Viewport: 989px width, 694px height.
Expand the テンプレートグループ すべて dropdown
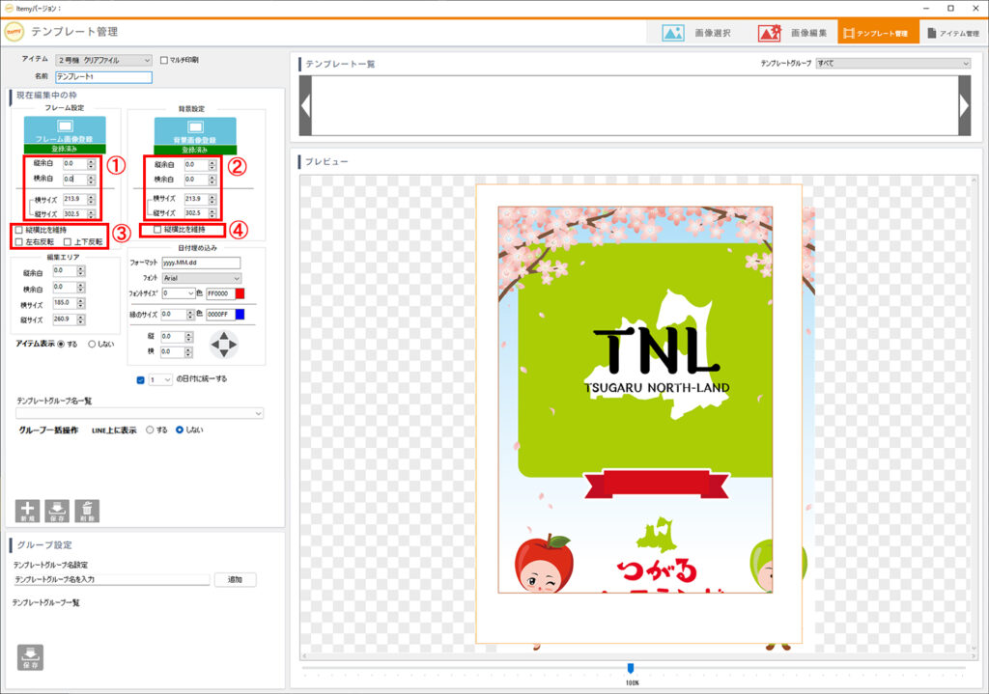[x=892, y=64]
